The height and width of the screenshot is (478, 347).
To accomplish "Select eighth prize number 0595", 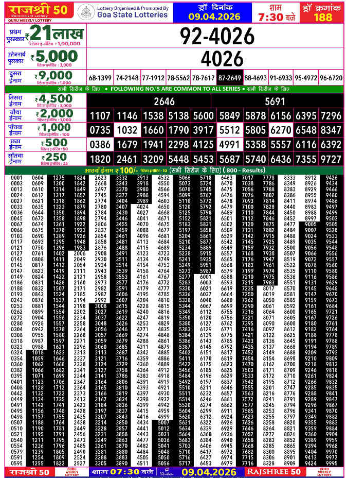I will (x=17, y=464).
